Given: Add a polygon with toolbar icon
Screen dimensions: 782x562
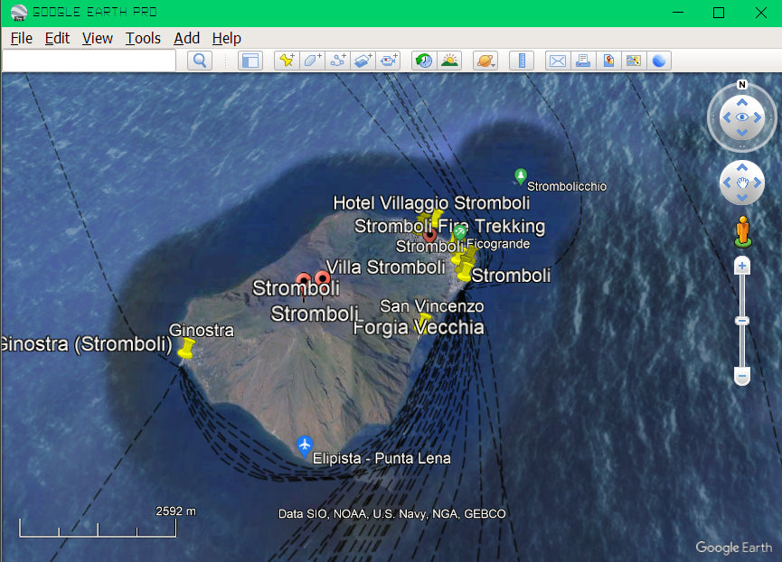Looking at the screenshot, I should click(x=312, y=61).
